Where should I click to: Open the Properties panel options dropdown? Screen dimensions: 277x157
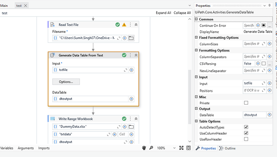click(265, 6)
